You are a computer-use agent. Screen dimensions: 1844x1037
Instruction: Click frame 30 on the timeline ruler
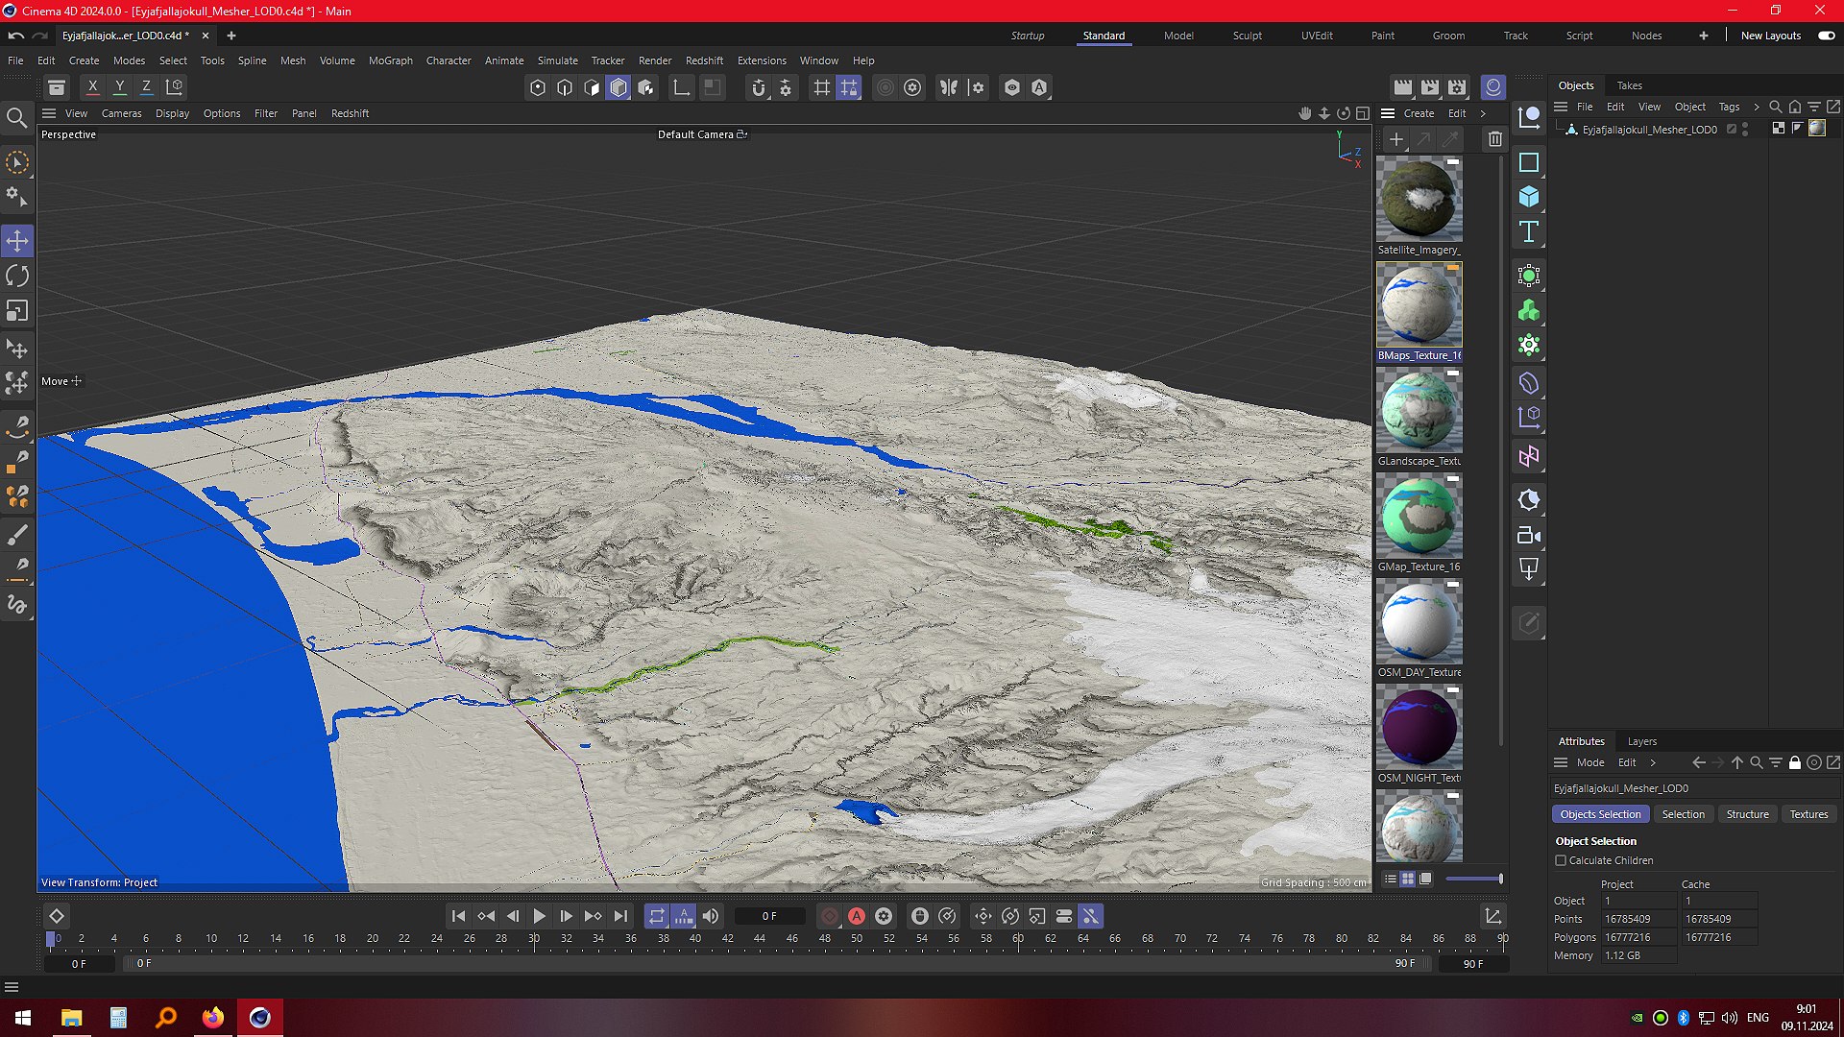533,938
